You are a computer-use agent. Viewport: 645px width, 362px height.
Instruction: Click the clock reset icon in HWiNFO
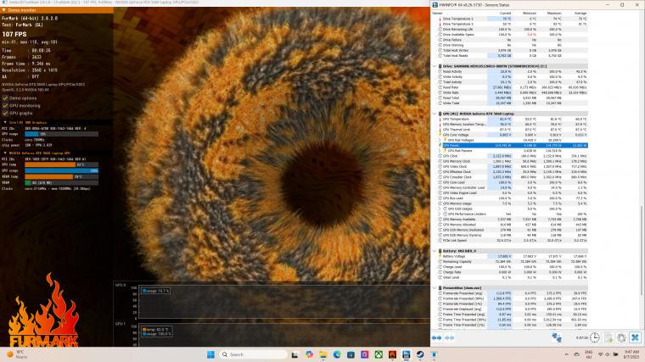click(x=594, y=337)
